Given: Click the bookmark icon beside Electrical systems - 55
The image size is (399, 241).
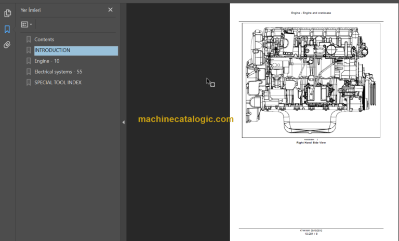Looking at the screenshot, I should (29, 72).
